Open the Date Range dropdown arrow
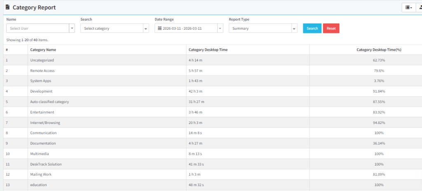The height and width of the screenshot is (191, 422). click(x=220, y=28)
